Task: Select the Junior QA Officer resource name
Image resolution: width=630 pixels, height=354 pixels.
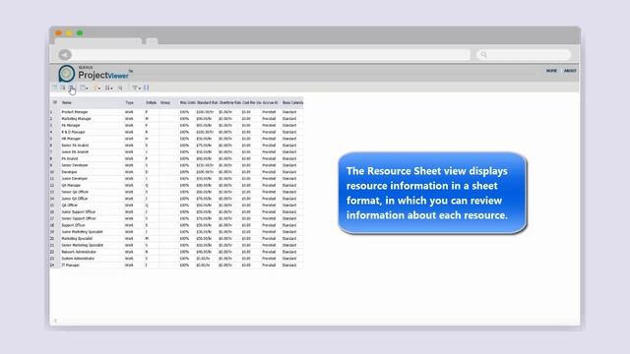Action: (x=75, y=199)
